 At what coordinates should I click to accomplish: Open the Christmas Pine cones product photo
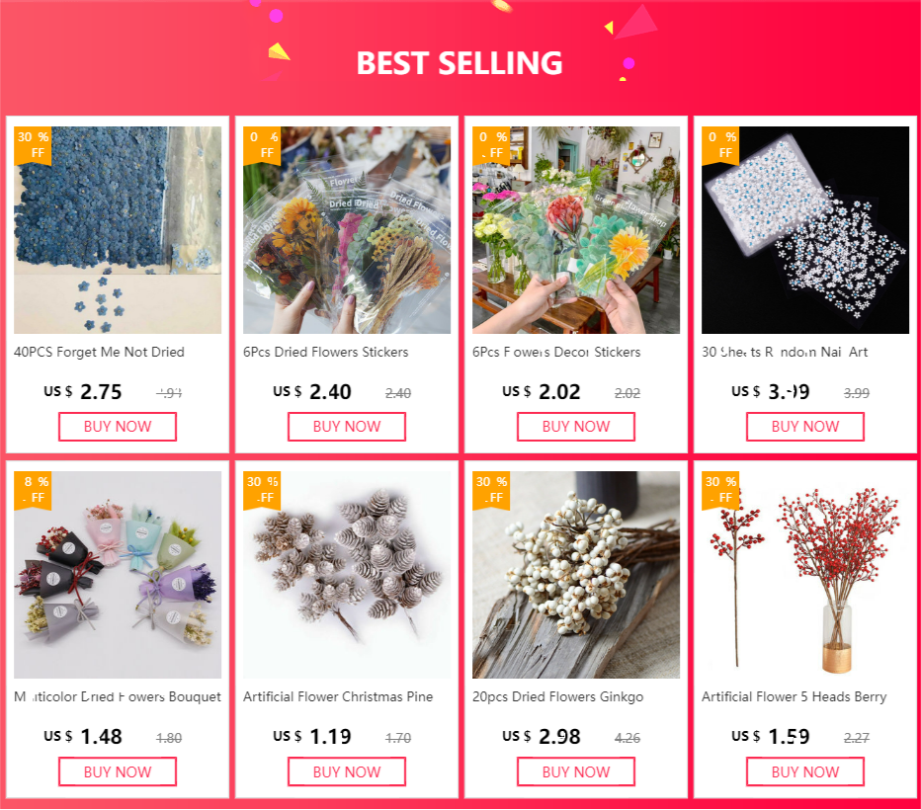(347, 575)
